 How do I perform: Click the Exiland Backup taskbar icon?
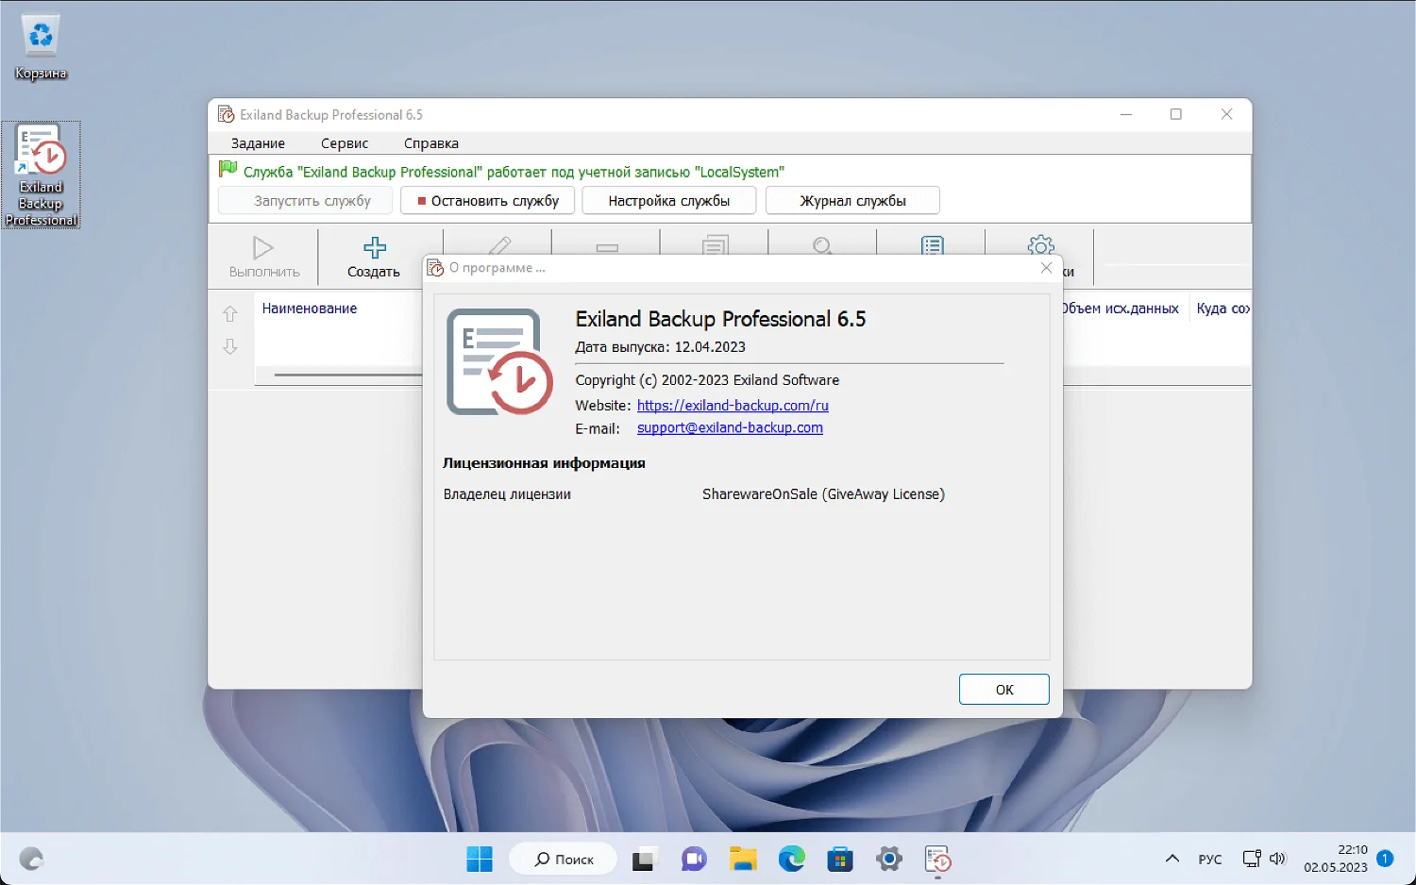[x=937, y=860]
